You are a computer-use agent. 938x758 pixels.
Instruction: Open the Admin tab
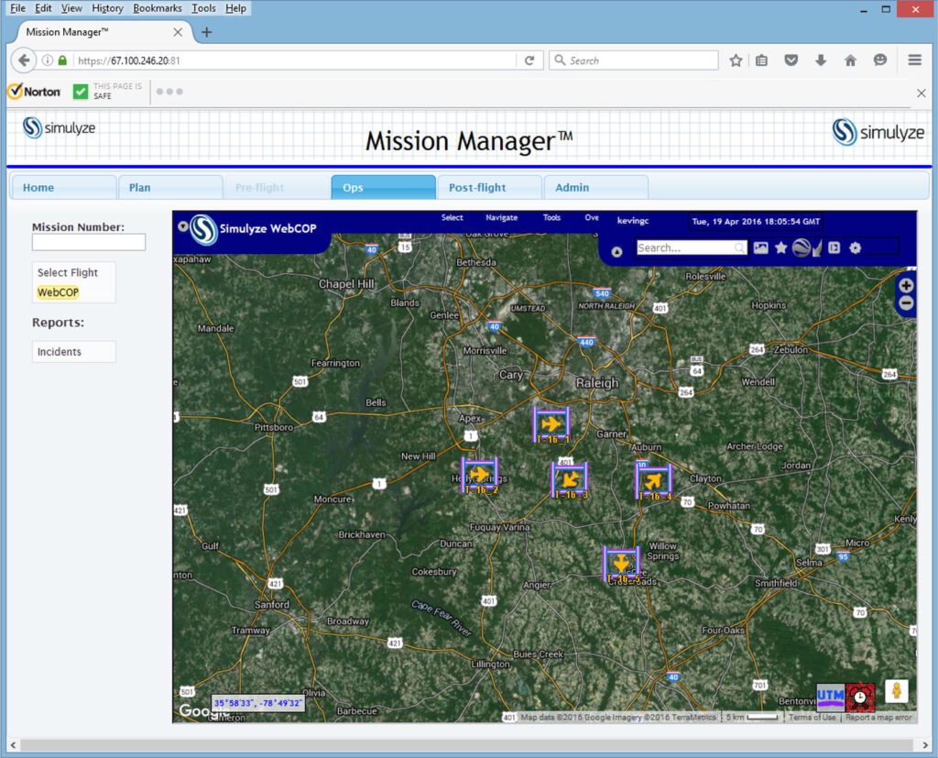point(596,187)
